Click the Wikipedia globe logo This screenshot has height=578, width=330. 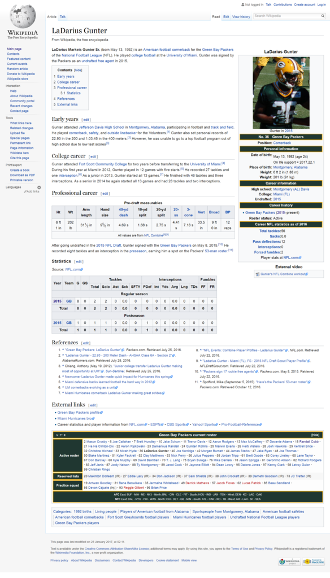(23, 16)
